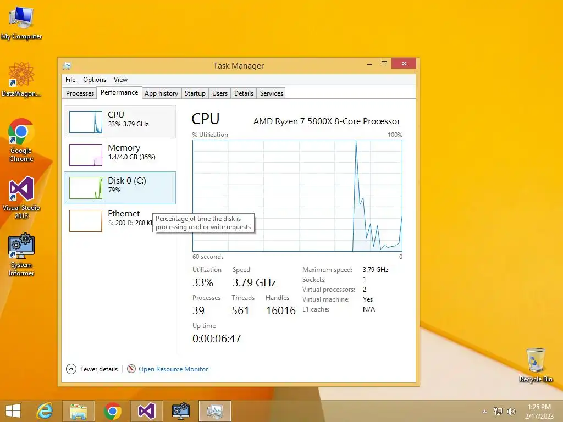Open My Computer desktop icon

coord(21,23)
